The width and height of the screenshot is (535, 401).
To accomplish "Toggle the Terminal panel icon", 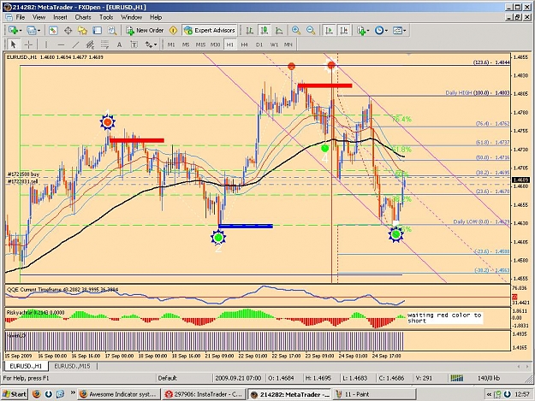I will coord(98,30).
